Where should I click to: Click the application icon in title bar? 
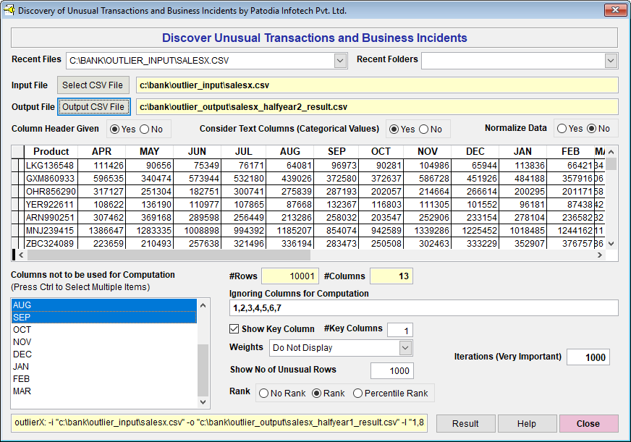(9, 10)
